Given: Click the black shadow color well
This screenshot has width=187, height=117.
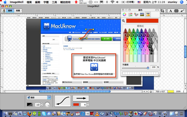Looking at the screenshot, I should click(30, 105).
